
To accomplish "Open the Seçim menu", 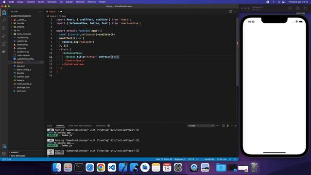I will pos(41,2).
